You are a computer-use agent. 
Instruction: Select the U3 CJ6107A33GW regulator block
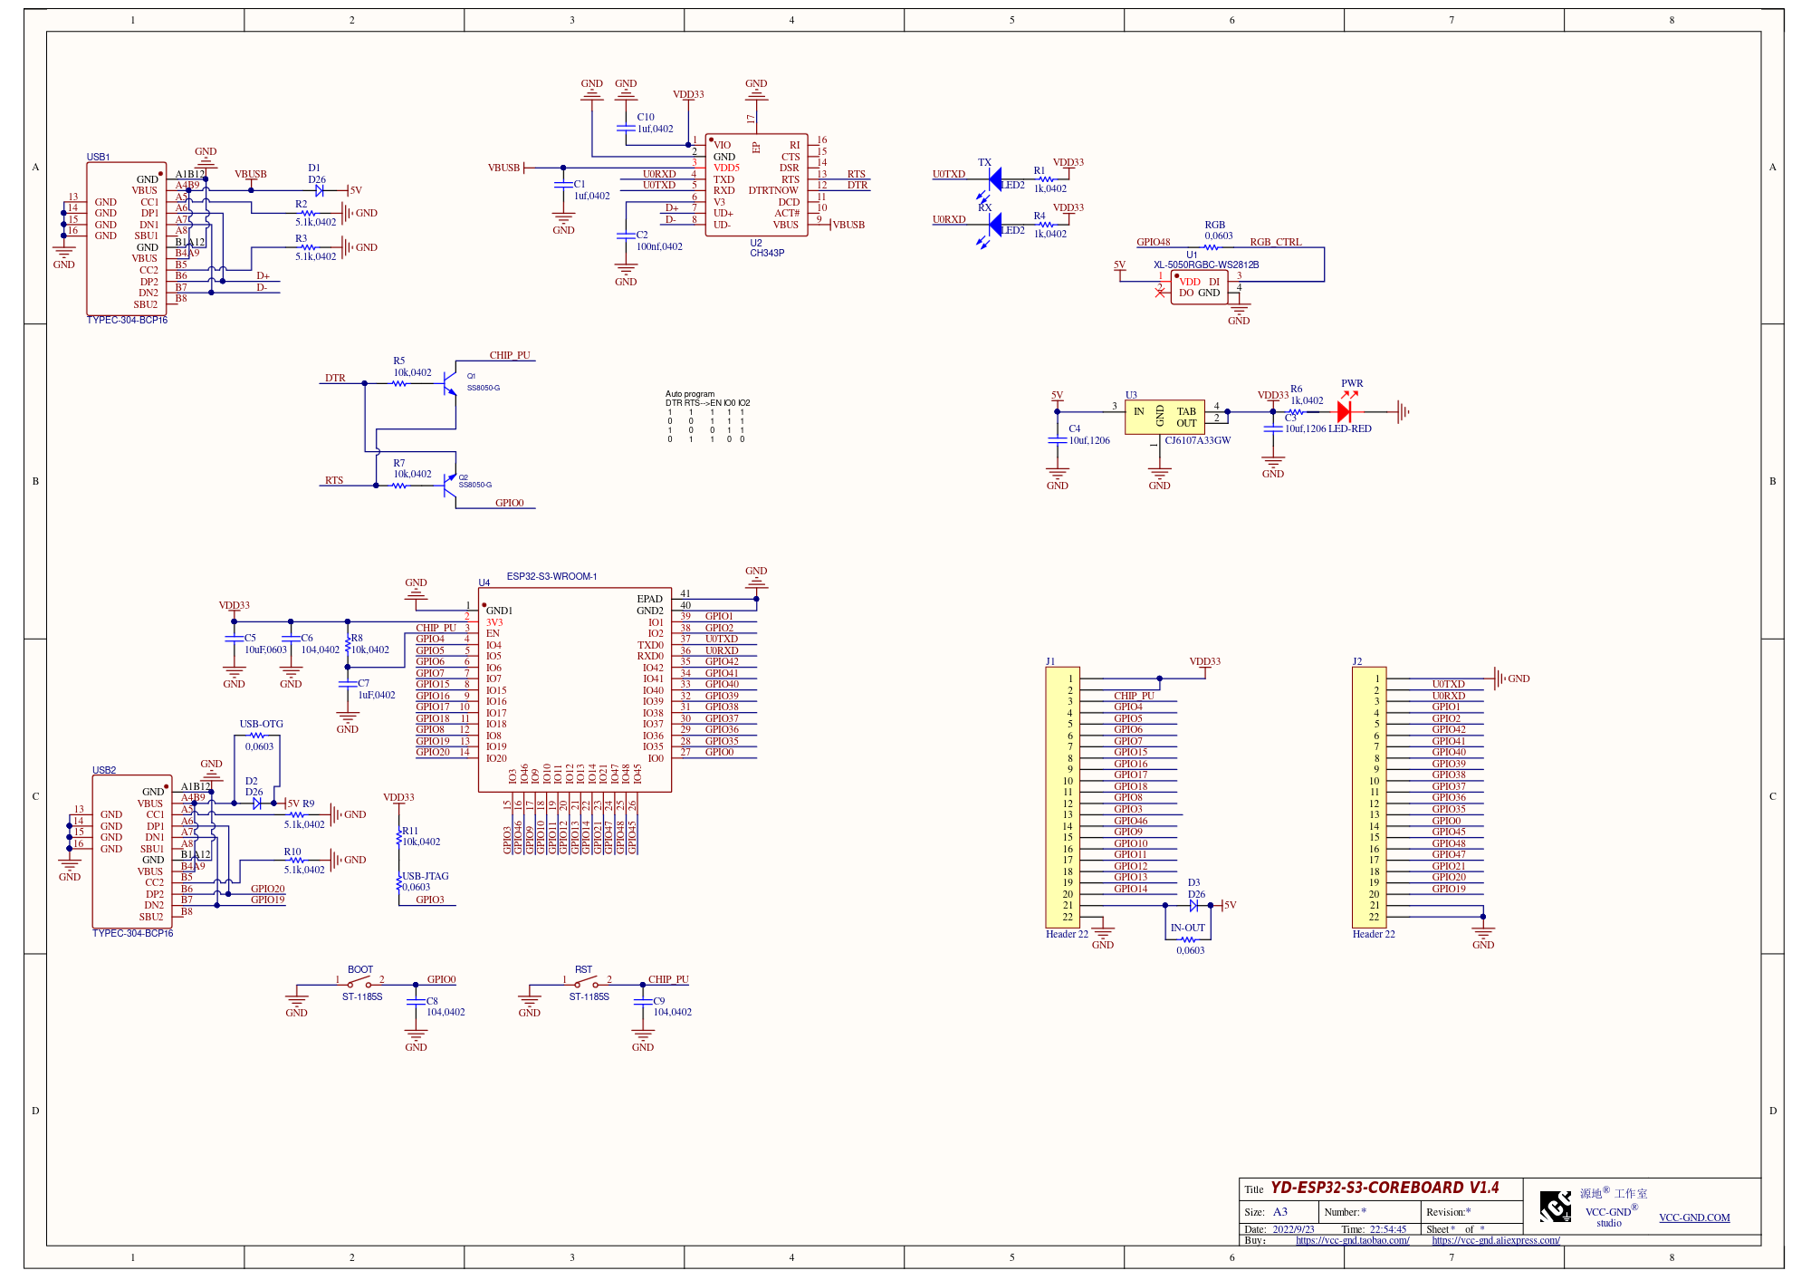(x=1164, y=417)
